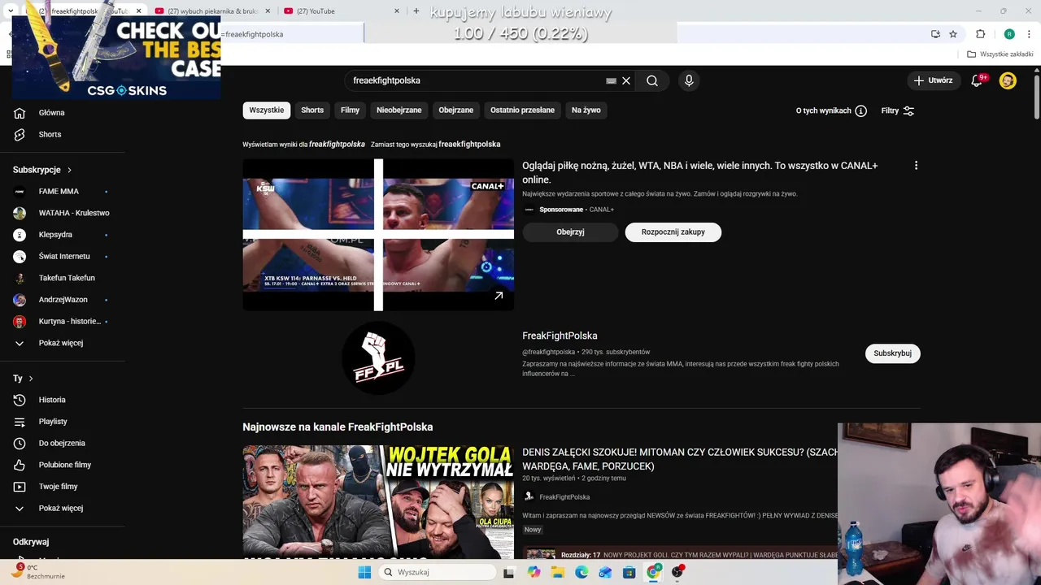Viewport: 1041px width, 585px height.
Task: Open the Chrome extensions puzzle icon
Action: (x=980, y=34)
